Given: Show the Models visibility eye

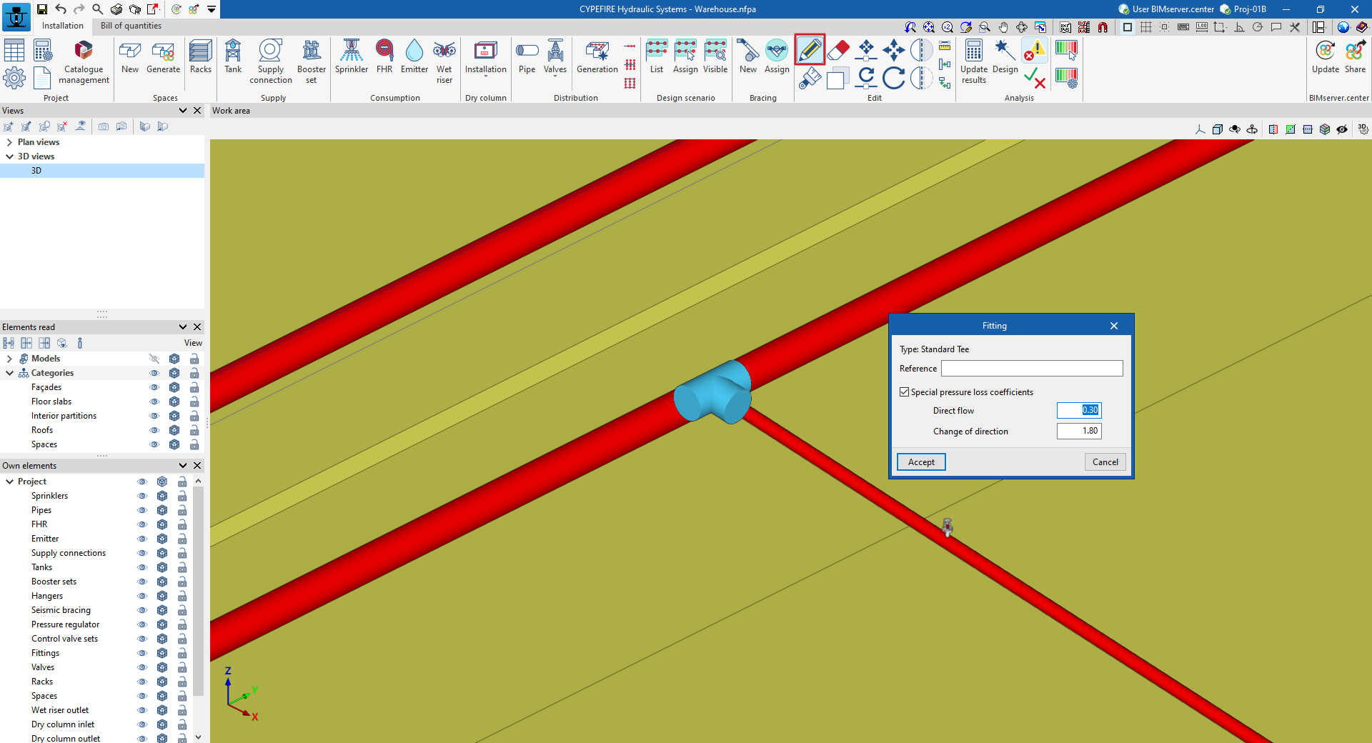Looking at the screenshot, I should 154,359.
